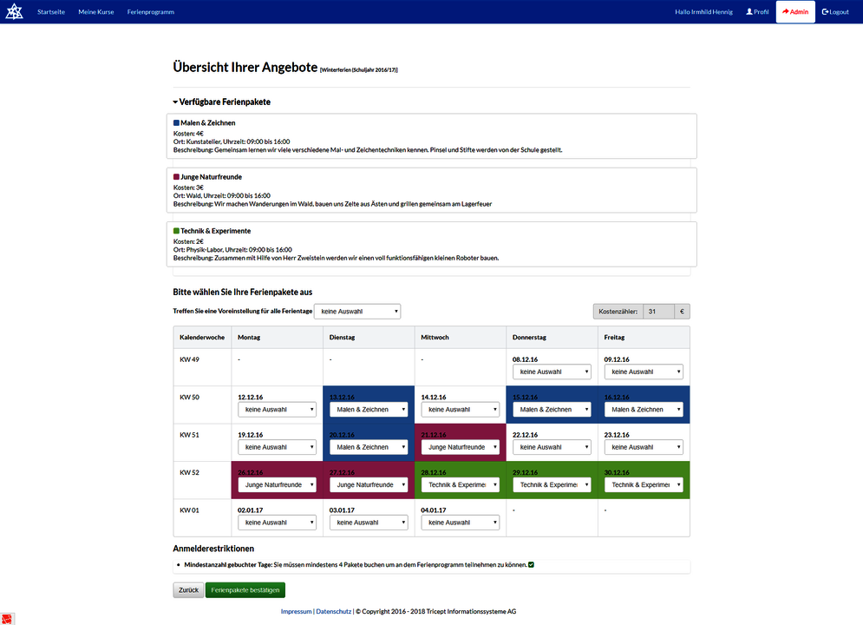Click the school crest logo
863x625 pixels.
pos(14,11)
